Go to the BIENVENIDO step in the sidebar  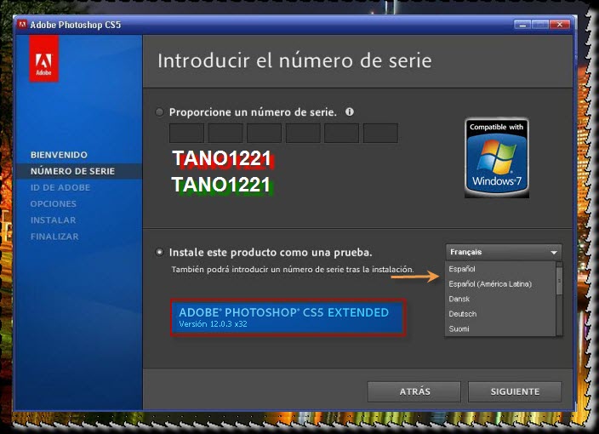(59, 155)
